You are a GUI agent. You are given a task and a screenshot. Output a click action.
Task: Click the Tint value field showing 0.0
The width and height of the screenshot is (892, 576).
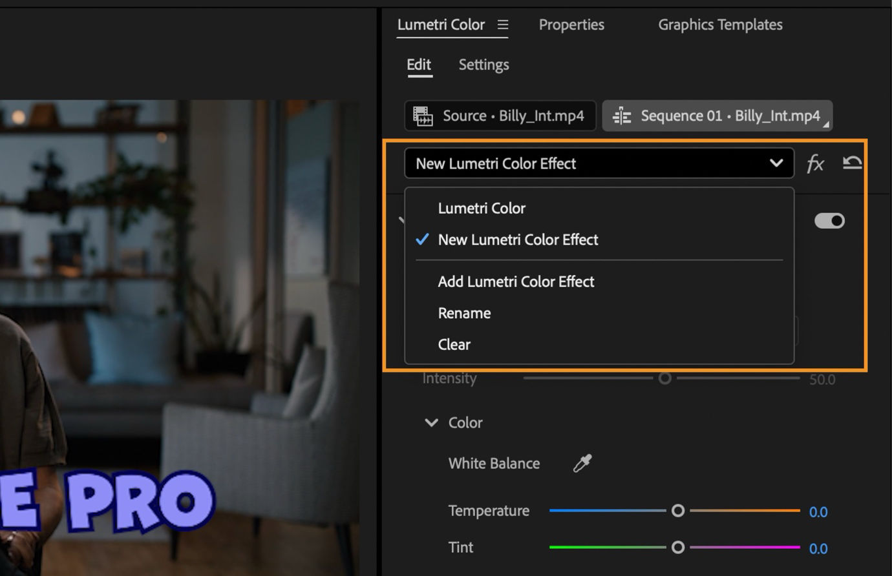pos(818,548)
